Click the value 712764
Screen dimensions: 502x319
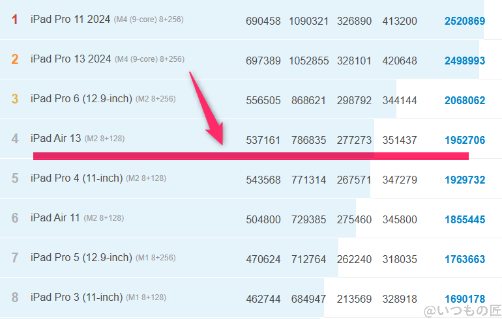(x=308, y=259)
